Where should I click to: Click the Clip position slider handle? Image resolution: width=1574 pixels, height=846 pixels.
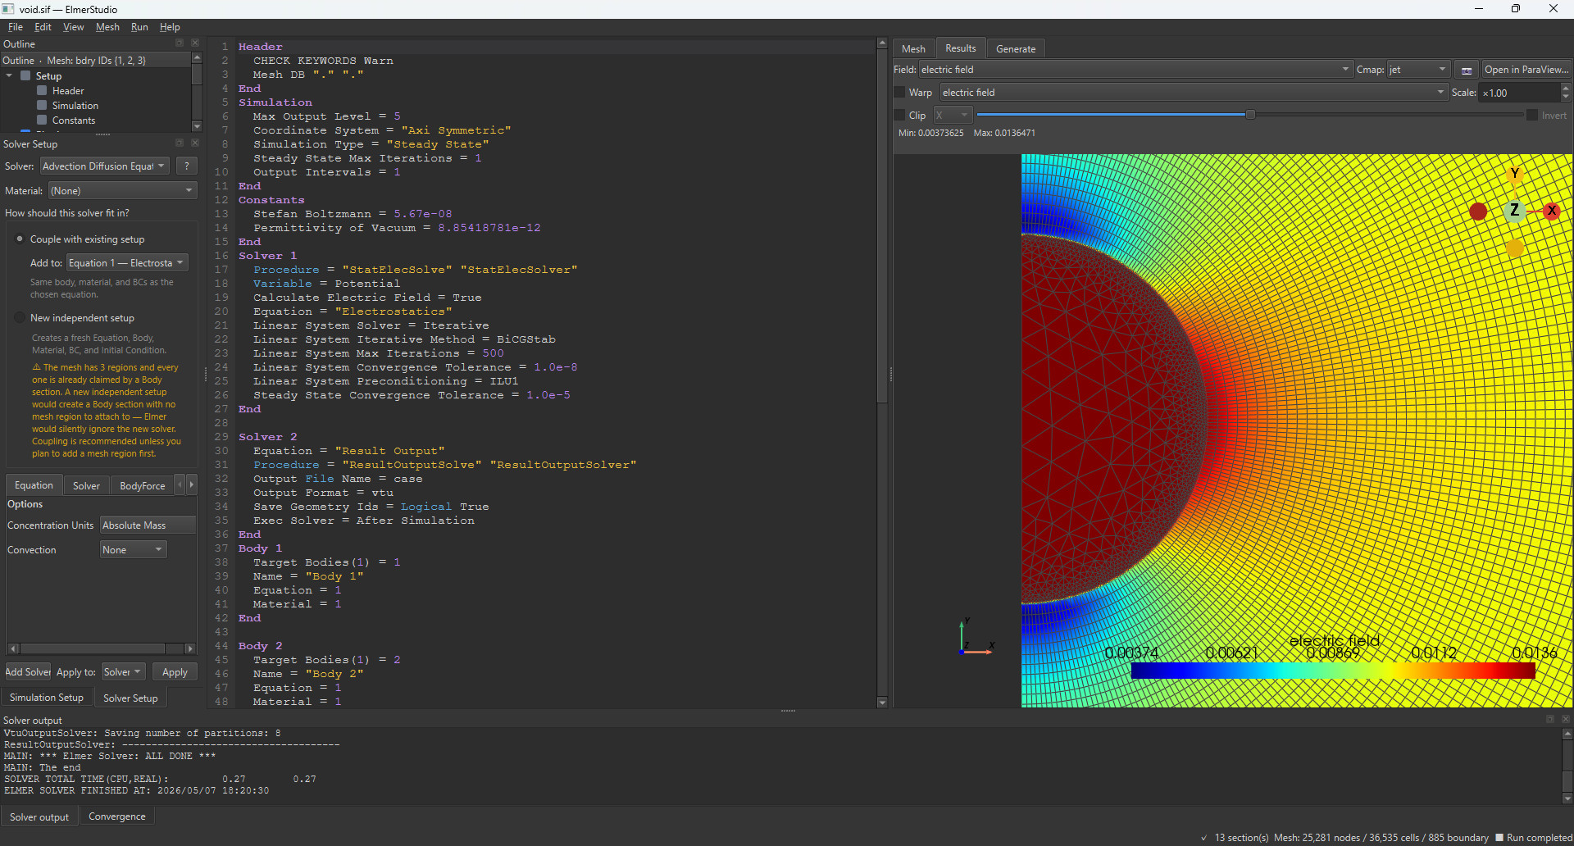(x=1250, y=115)
